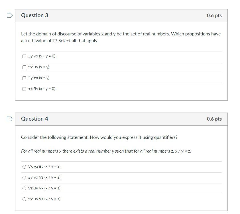Click the Question 3 instructions text
This screenshot has width=240, height=214.
(121, 37)
